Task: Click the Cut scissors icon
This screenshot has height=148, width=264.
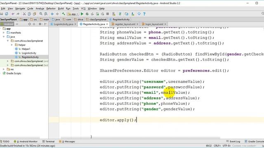Action: [24, 14]
